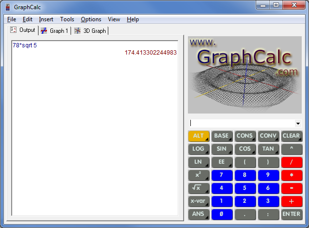Click the decimal point key
The width and height of the screenshot is (309, 228).
tap(245, 214)
